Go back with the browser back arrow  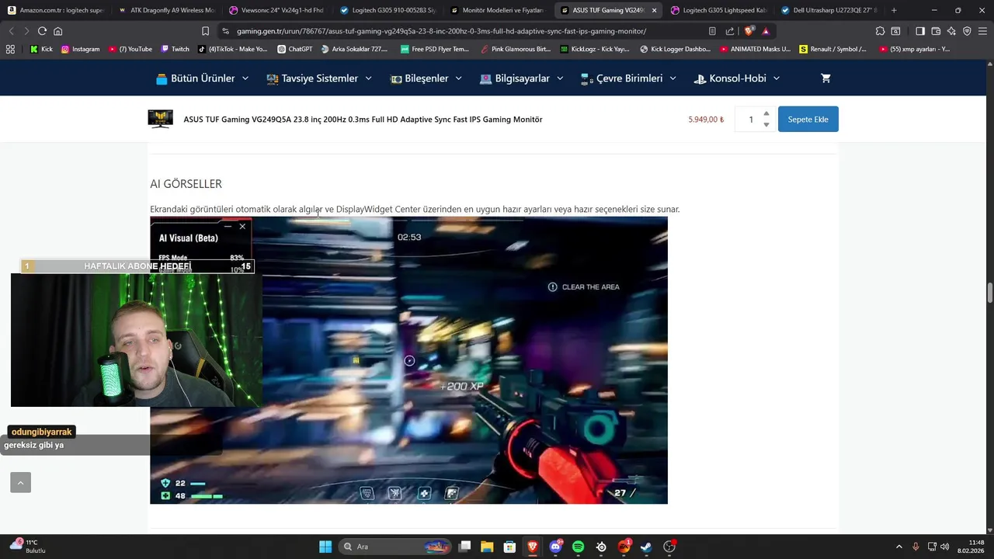click(x=11, y=31)
